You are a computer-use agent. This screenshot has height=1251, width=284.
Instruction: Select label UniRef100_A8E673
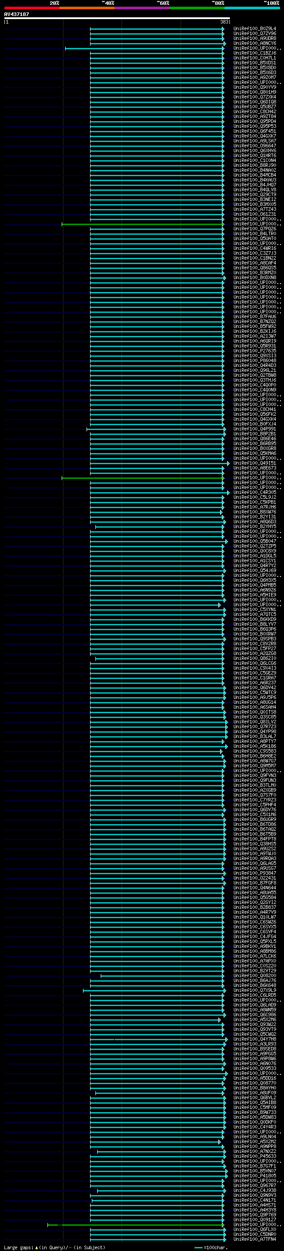[254, 468]
